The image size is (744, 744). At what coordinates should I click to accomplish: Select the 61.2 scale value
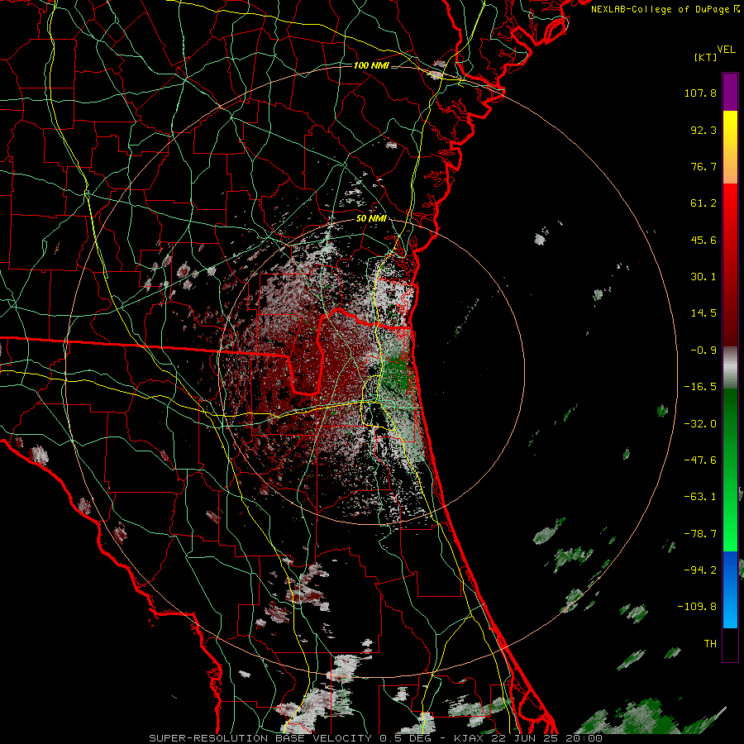coord(703,203)
